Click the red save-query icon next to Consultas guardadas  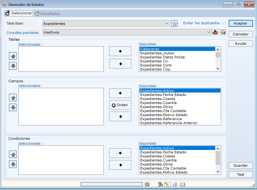[x=215, y=32]
